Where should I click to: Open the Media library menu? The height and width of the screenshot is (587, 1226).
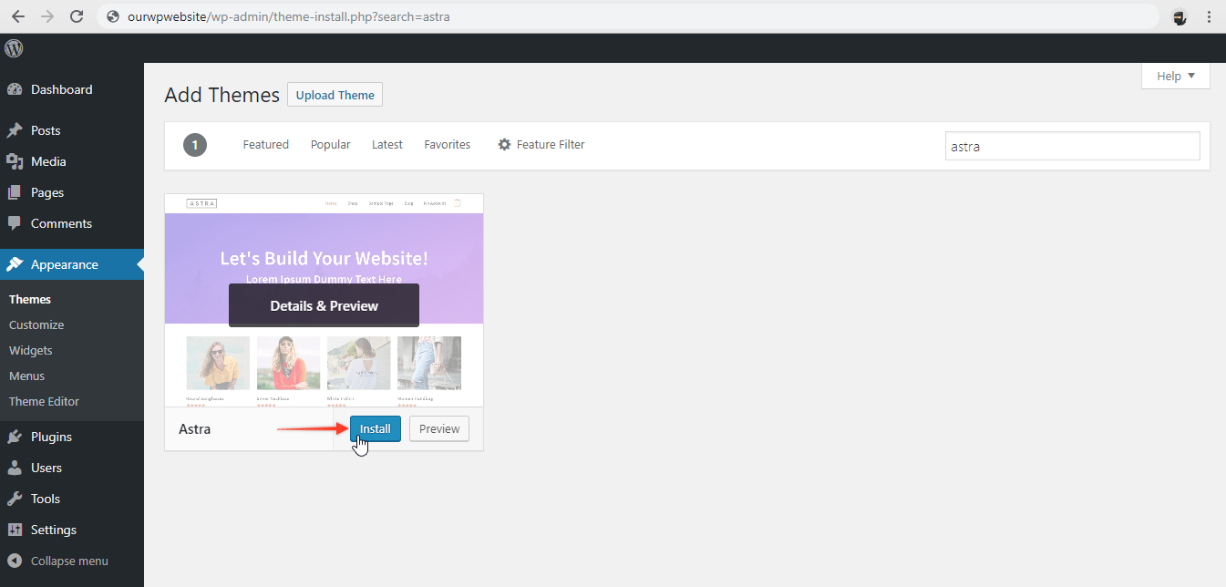click(72, 161)
